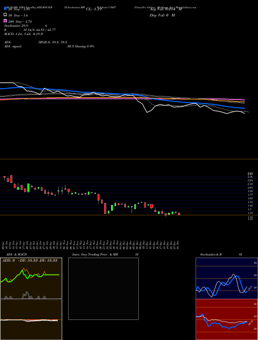Click the 2.24 price axis label
Image resolution: width=258 pixels, height=340 pixels.
[250, 180]
